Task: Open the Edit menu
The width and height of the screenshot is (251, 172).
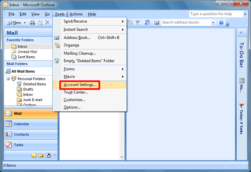Action: pyautogui.click(x=23, y=14)
